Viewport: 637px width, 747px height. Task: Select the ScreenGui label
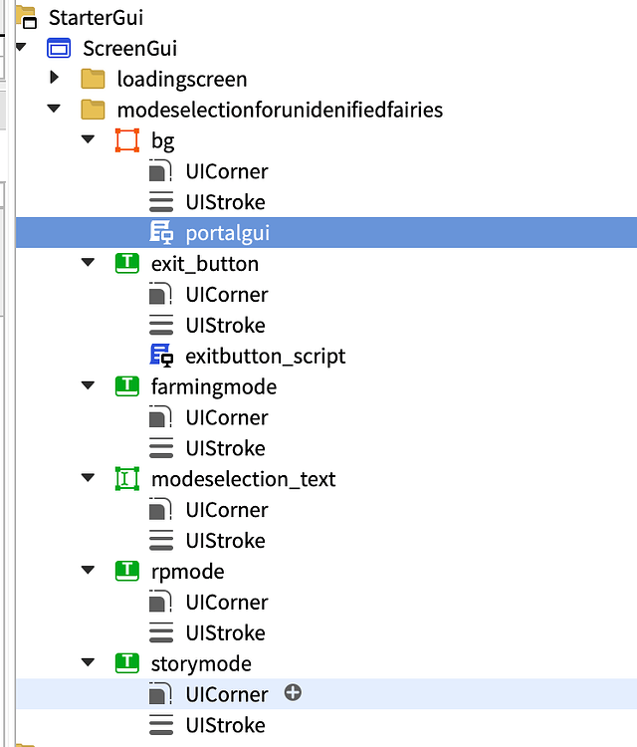coord(130,49)
